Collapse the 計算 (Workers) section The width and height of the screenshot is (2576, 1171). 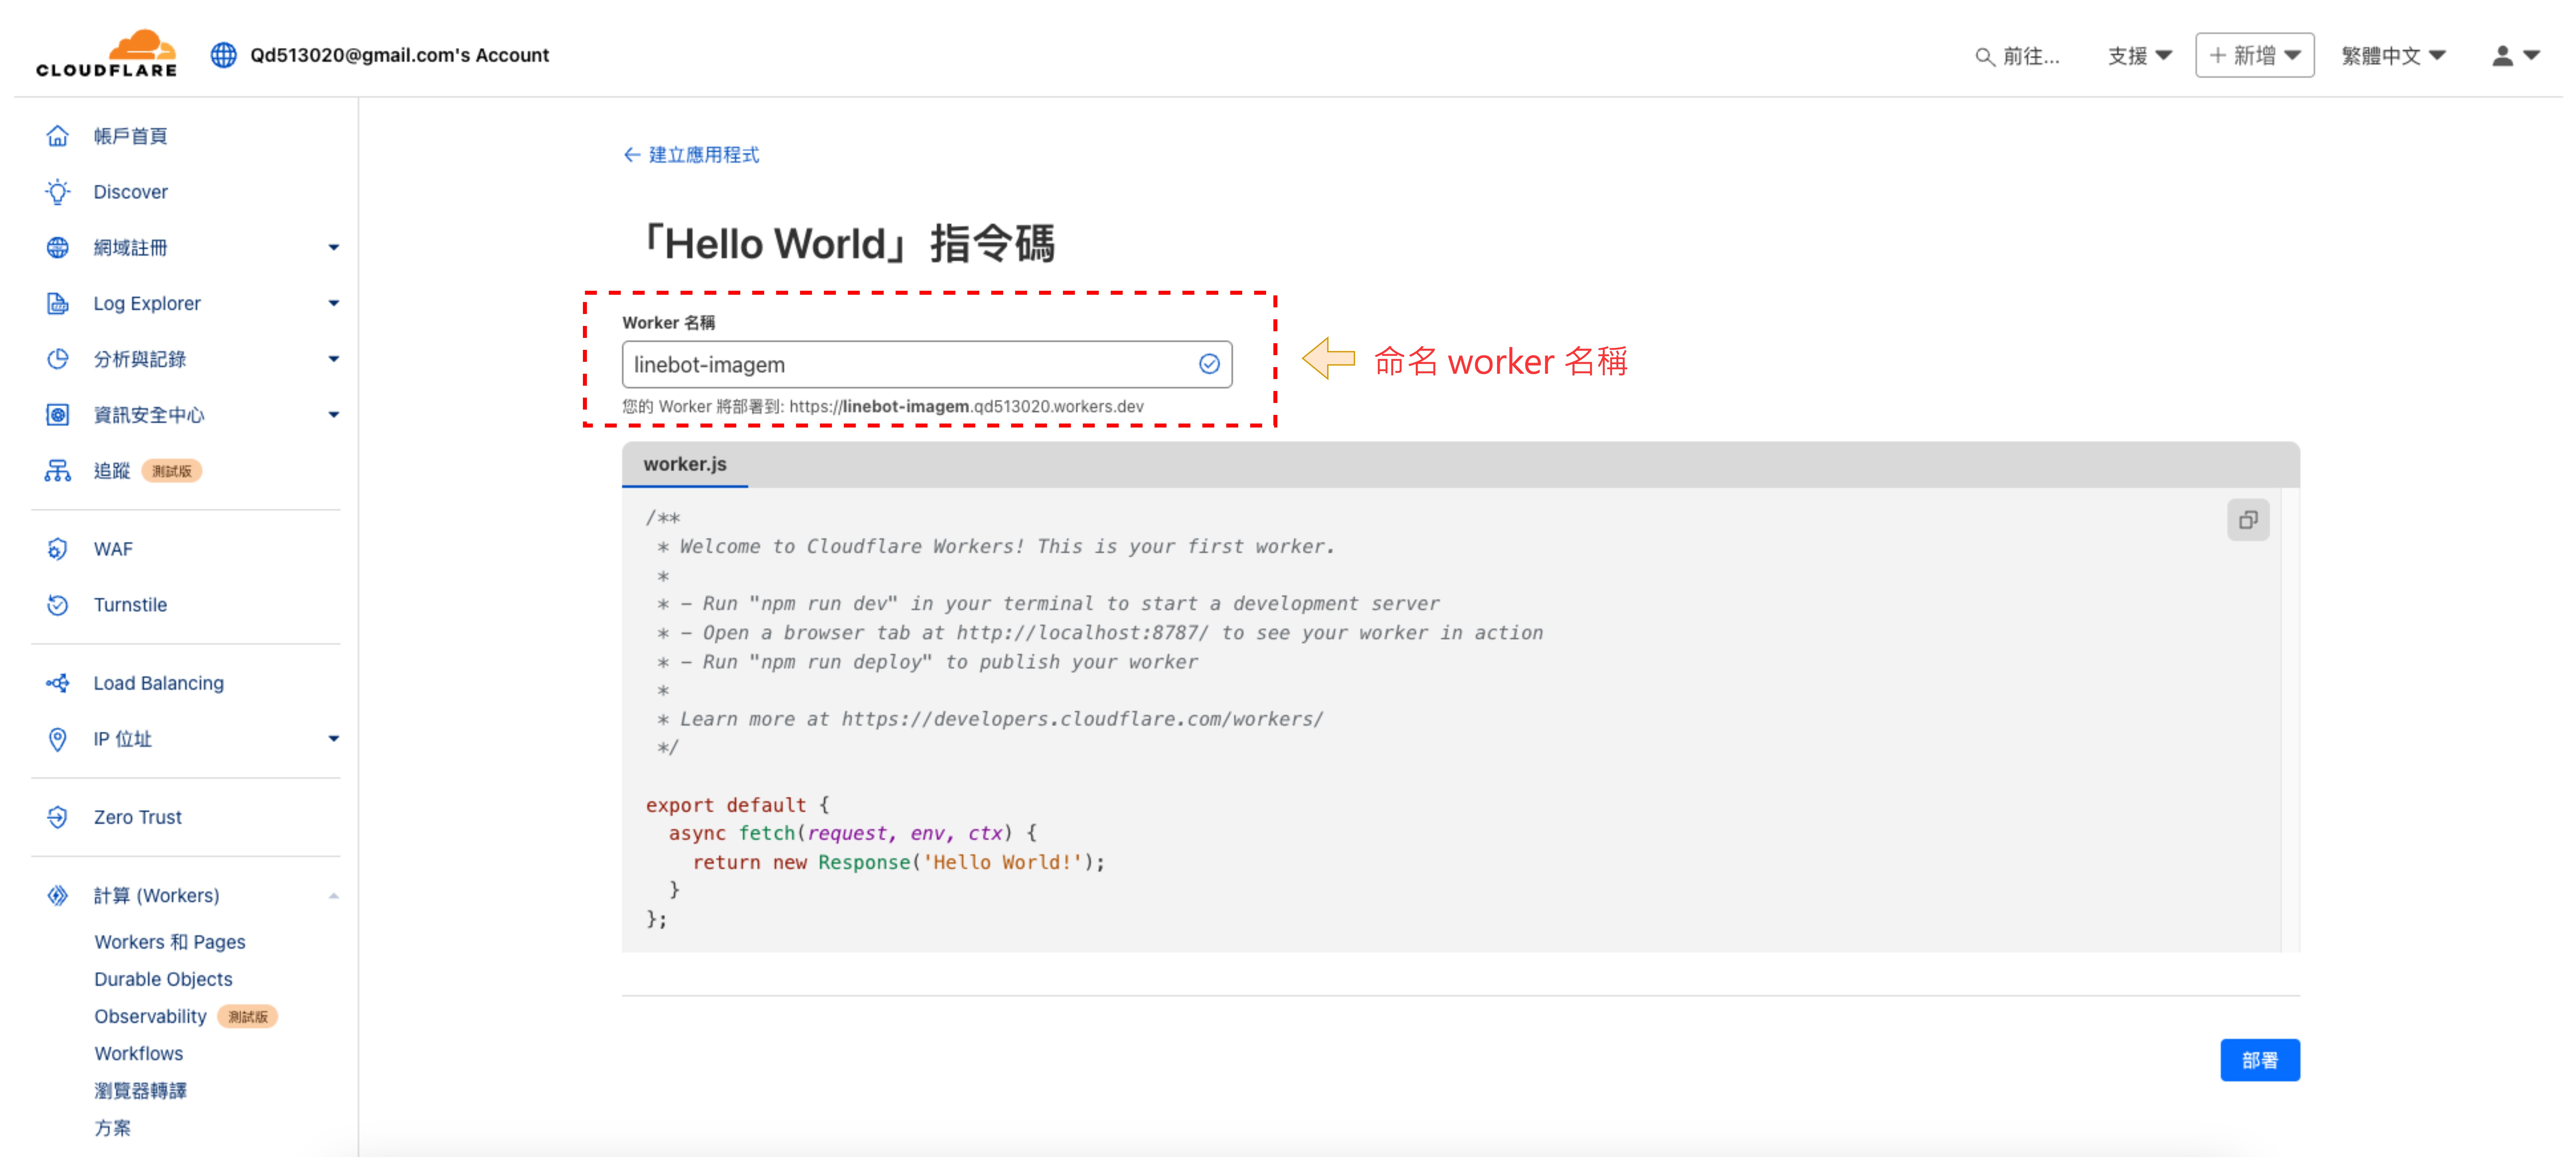coord(333,896)
